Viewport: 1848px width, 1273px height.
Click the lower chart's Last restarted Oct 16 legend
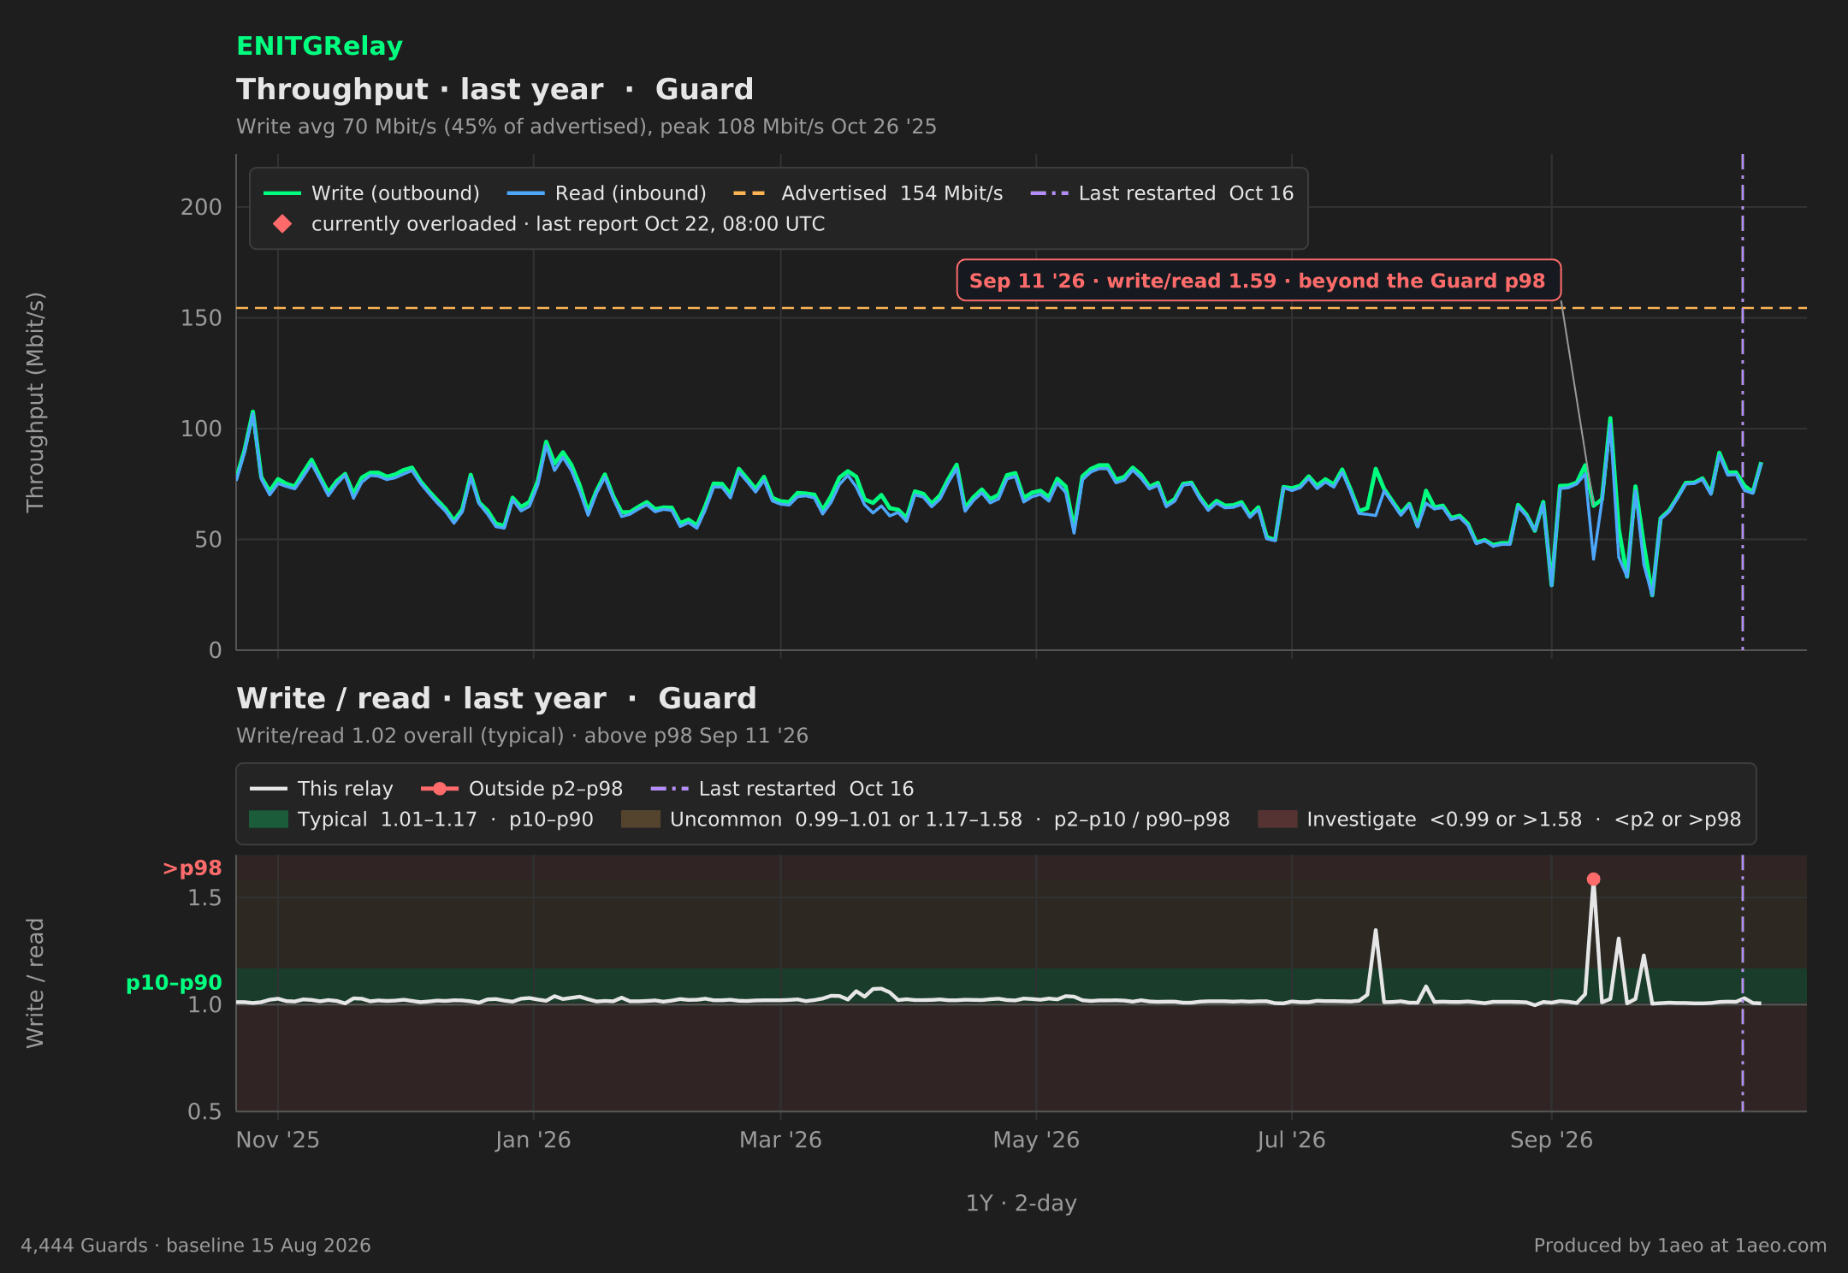point(782,789)
